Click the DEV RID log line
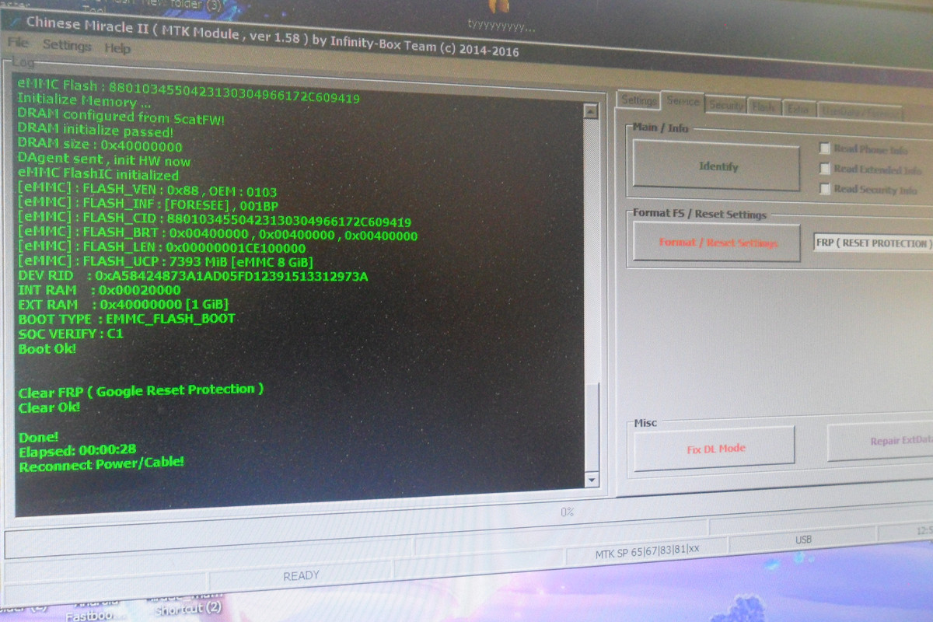 tap(192, 276)
